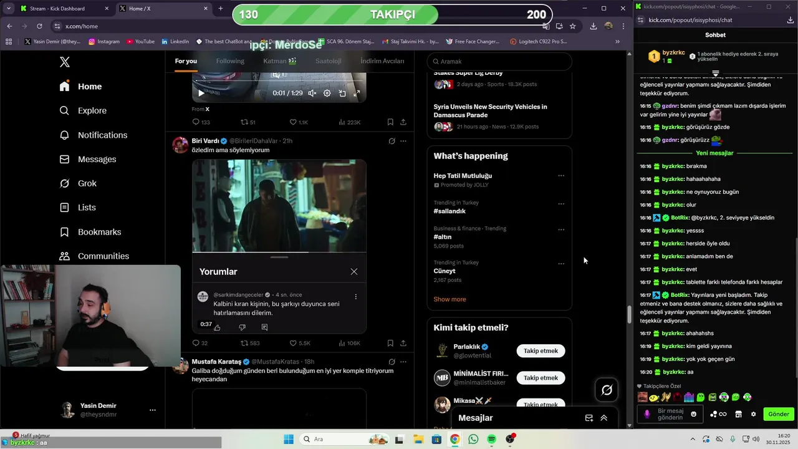Switch to the Katman timeline tab

279,61
